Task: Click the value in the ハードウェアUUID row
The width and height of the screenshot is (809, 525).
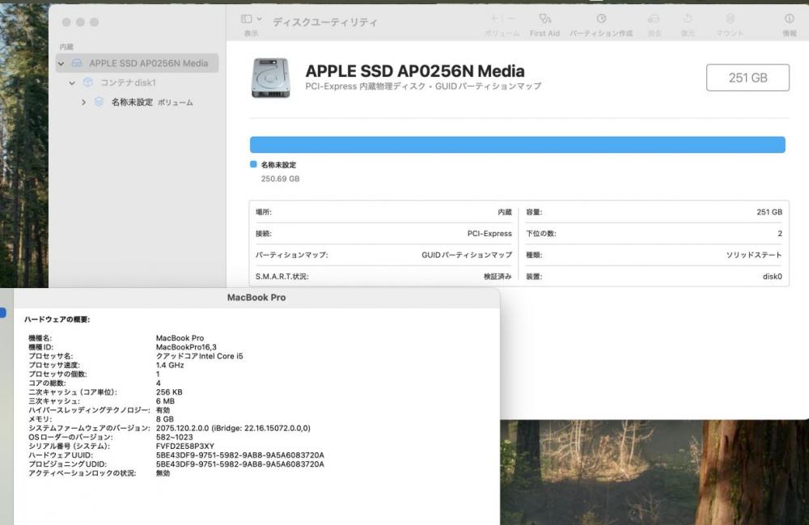Action: click(x=240, y=455)
